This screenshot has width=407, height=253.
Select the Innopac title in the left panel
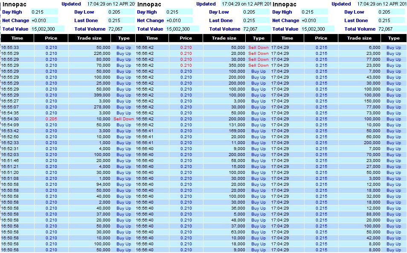pyautogui.click(x=15, y=4)
